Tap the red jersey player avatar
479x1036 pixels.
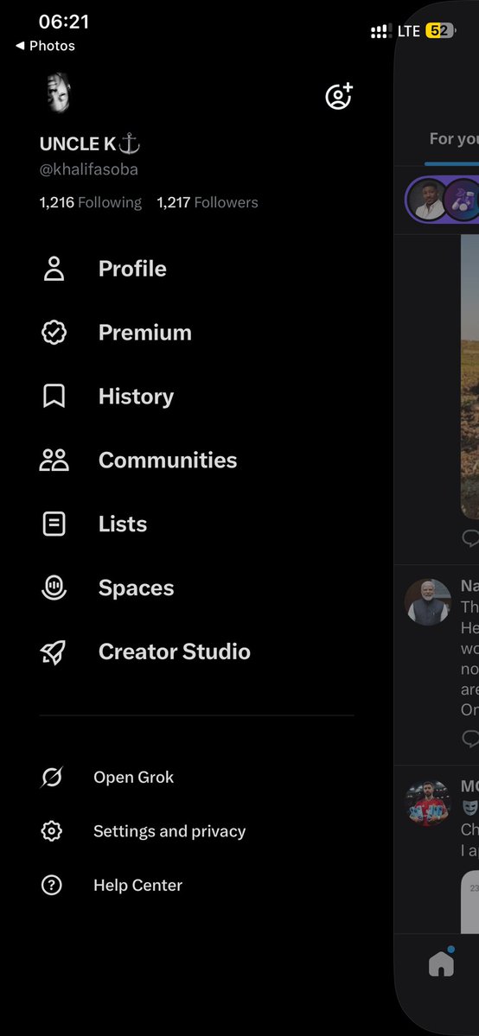pos(428,804)
